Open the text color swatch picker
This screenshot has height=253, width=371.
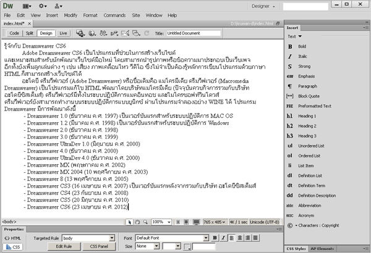(187, 247)
